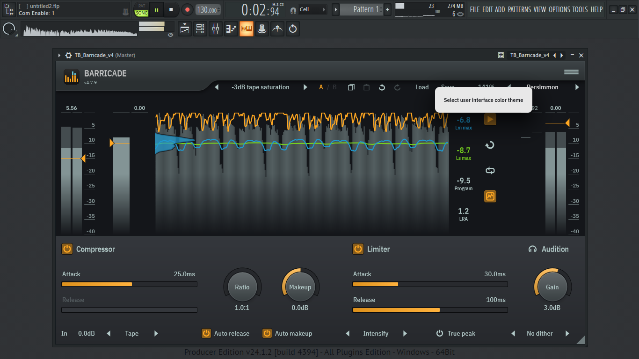Click the copy preset icon
Screen dimensions: 639x359
(351, 87)
